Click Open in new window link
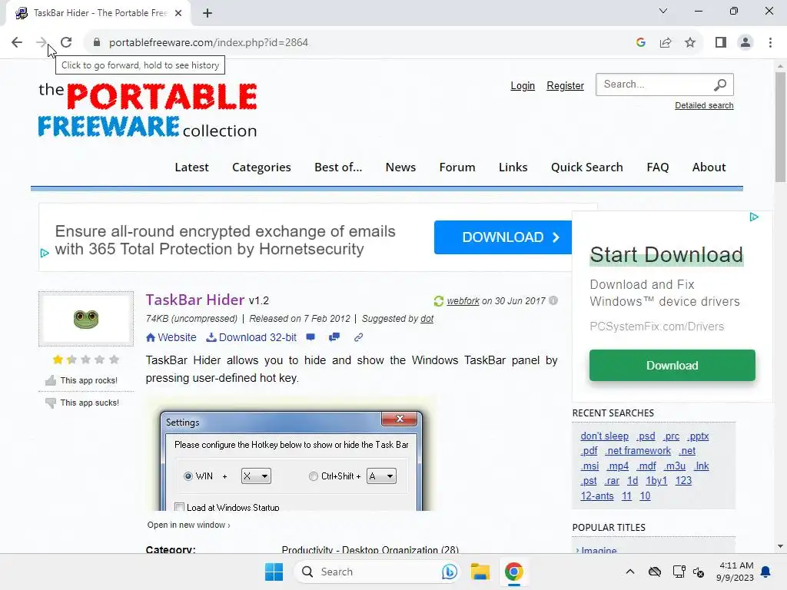787x590 pixels. (x=189, y=525)
